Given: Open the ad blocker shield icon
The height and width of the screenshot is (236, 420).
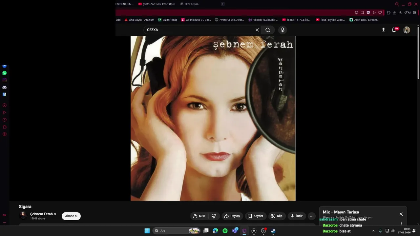Looking at the screenshot, I should pyautogui.click(x=368, y=12).
